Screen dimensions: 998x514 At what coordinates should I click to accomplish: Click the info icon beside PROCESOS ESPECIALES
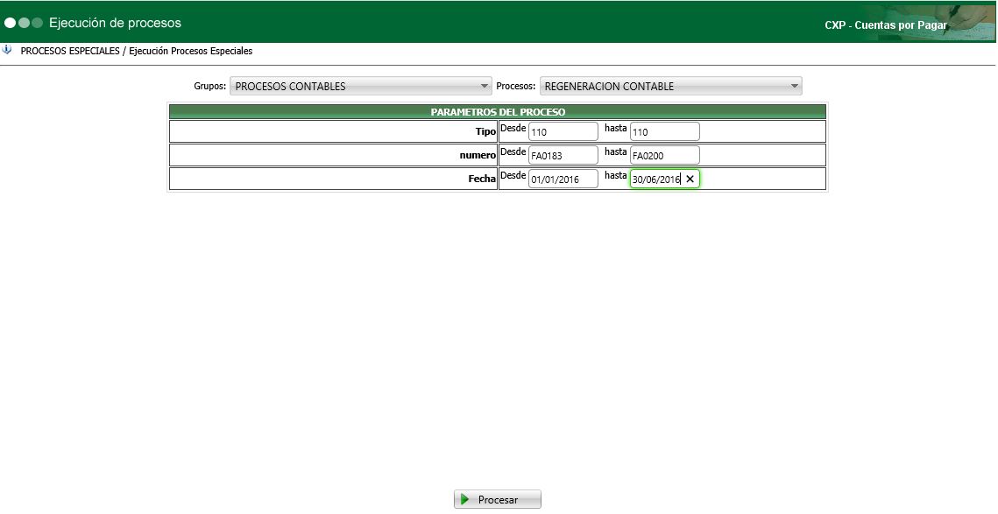pos(7,50)
